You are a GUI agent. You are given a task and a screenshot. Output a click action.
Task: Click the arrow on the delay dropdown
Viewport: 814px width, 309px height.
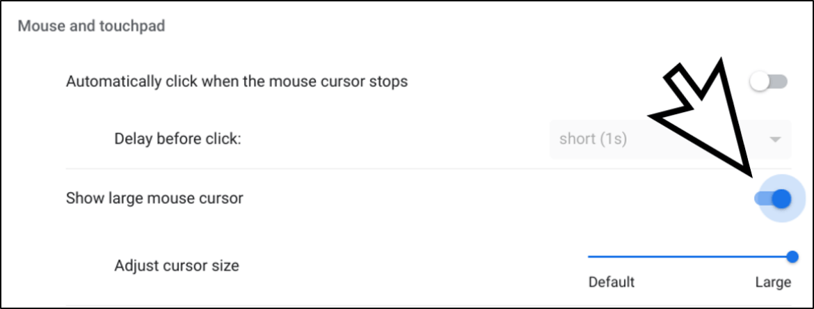(x=776, y=139)
